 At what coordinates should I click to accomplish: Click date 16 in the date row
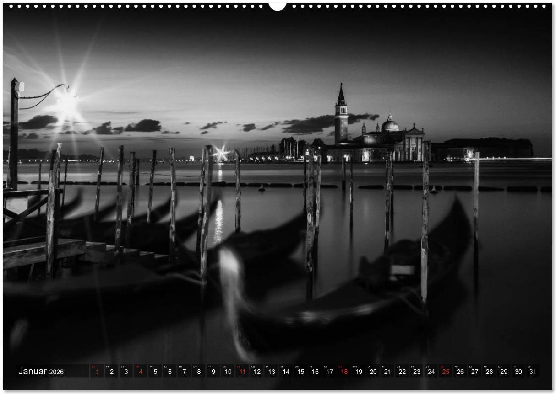pos(315,372)
